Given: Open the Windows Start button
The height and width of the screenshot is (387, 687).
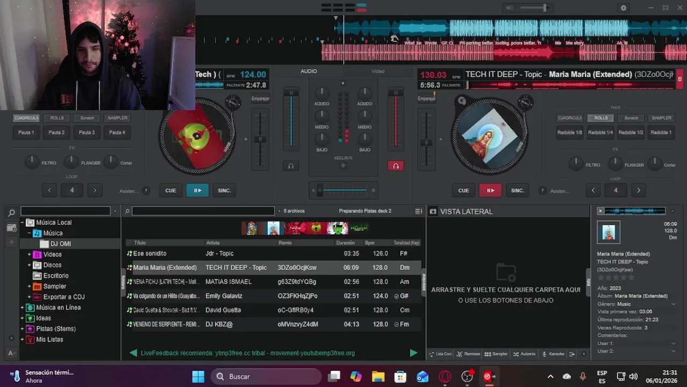Looking at the screenshot, I should pyautogui.click(x=198, y=376).
